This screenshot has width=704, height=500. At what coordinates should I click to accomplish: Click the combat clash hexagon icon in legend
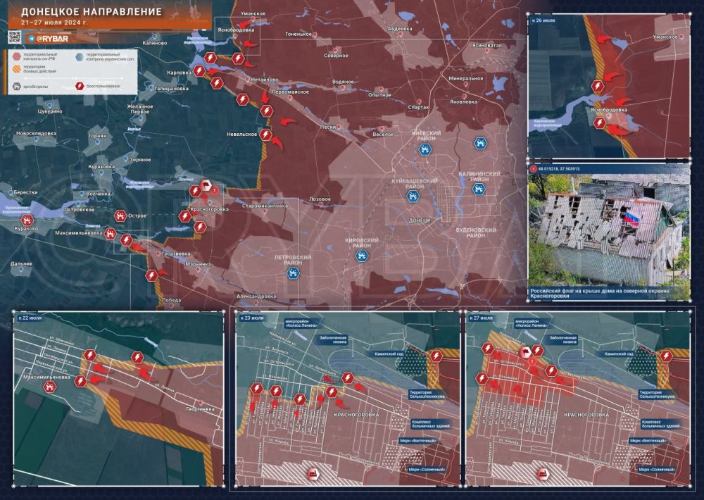(x=81, y=86)
